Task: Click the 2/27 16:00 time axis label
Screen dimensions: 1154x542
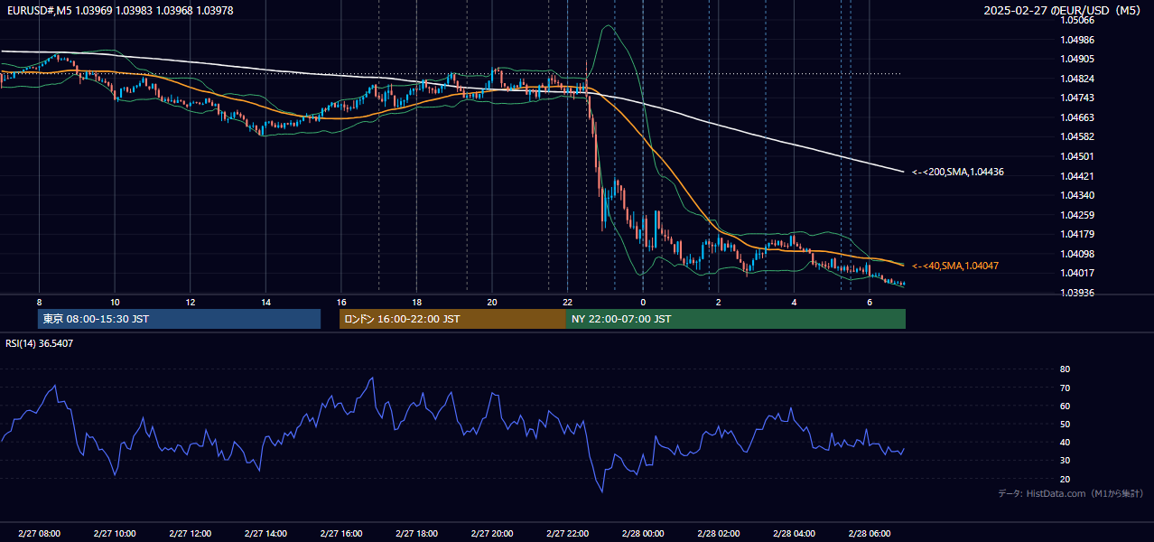Action: pyautogui.click(x=340, y=533)
